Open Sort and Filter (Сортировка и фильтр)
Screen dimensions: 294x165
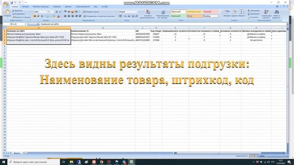266,14
